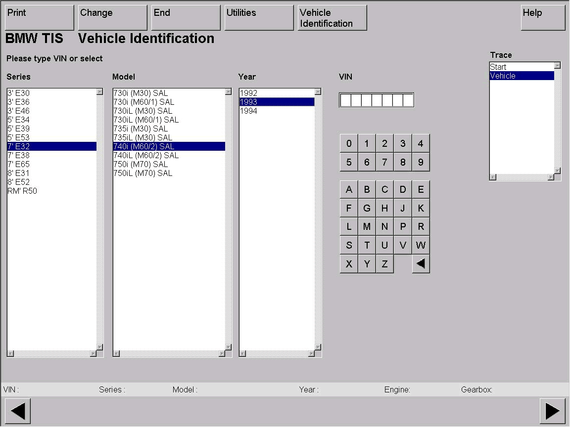Screen dimensions: 570x427
Task: Select Start in Trace list
Action: coord(522,67)
